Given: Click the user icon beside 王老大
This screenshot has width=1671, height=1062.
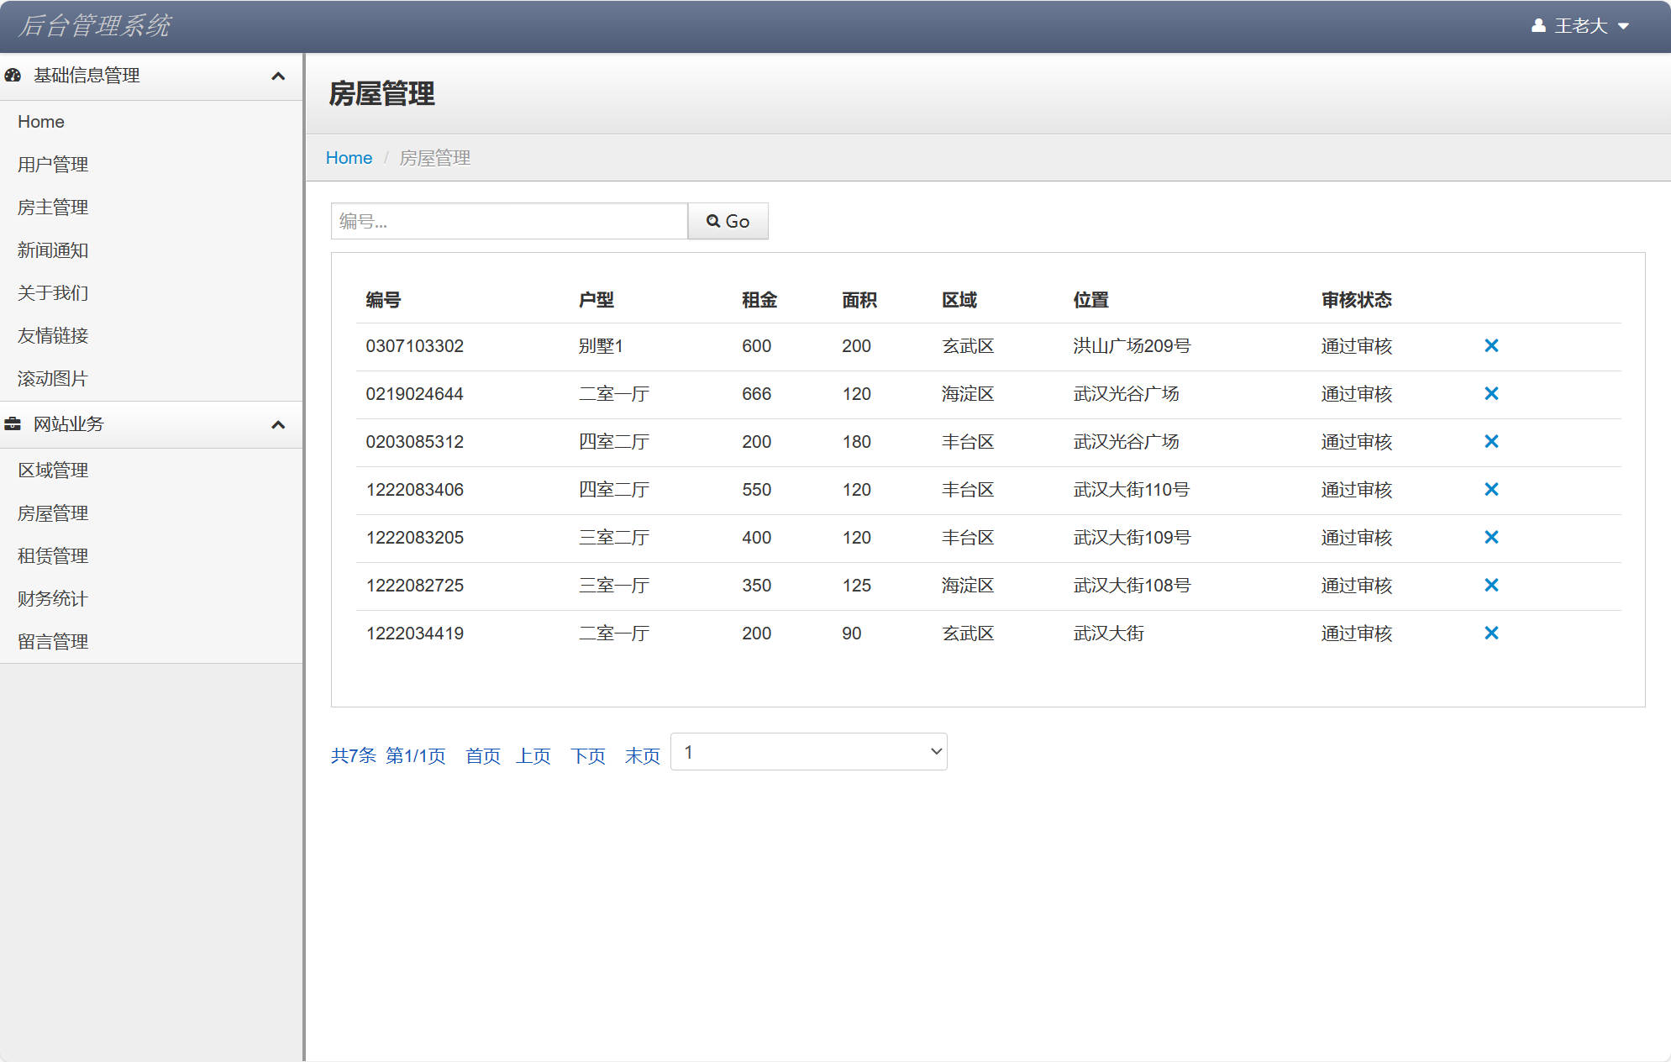Looking at the screenshot, I should click(x=1538, y=26).
